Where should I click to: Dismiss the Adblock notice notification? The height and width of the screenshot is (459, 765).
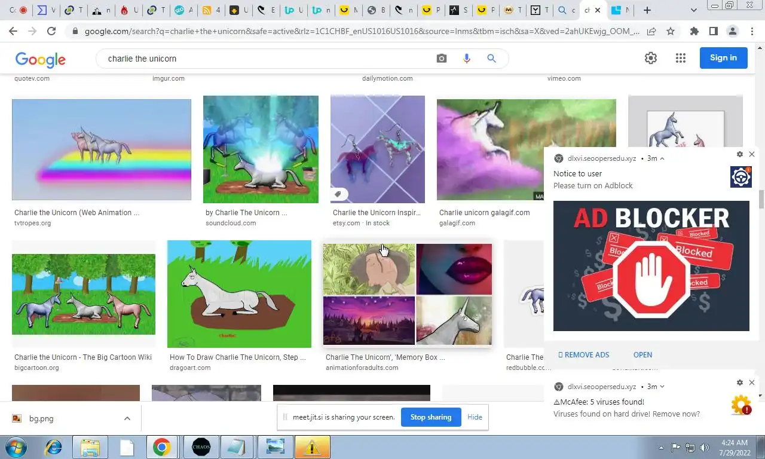tap(752, 154)
